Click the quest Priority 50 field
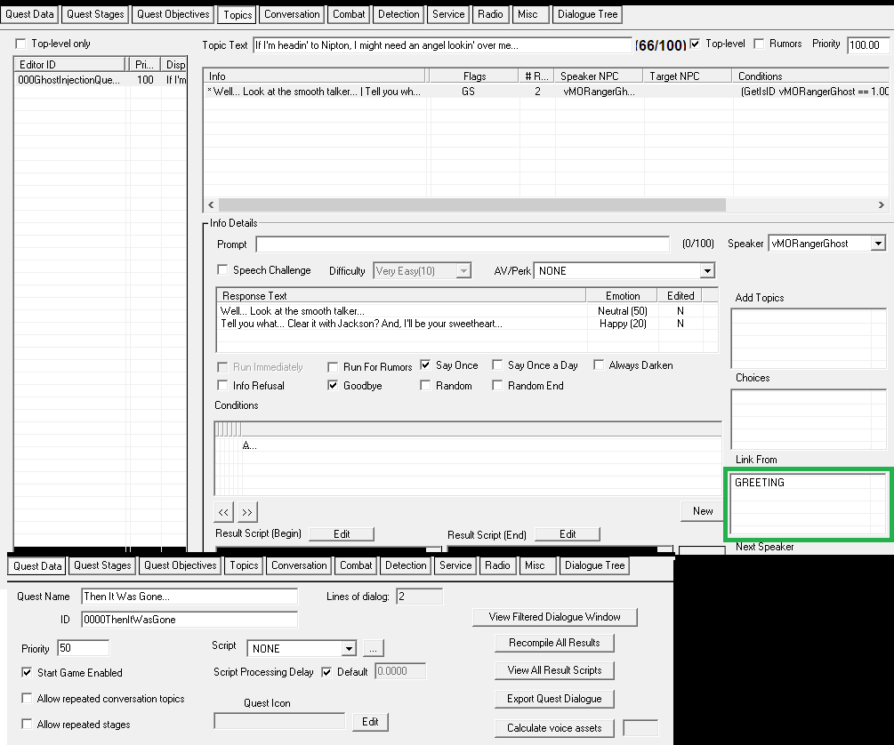 (84, 648)
